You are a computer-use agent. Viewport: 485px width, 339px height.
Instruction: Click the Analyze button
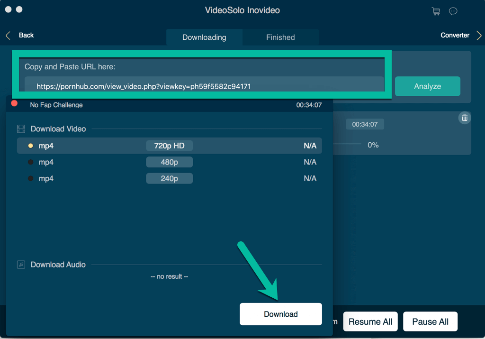428,86
